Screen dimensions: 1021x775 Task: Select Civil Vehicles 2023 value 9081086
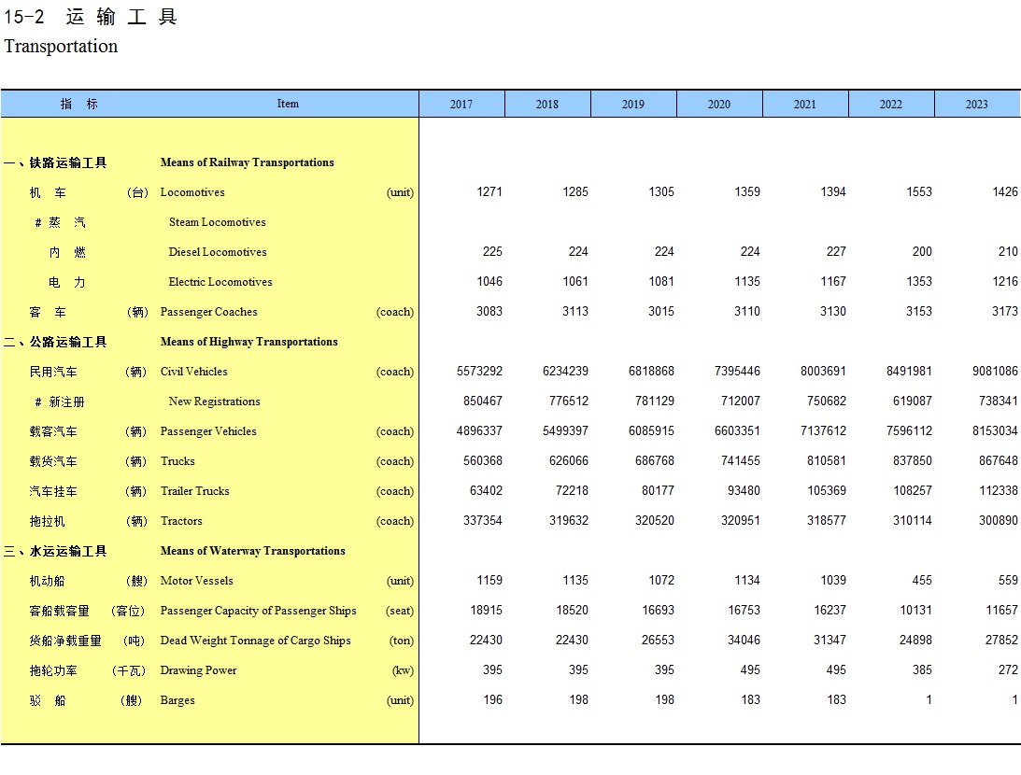click(996, 372)
